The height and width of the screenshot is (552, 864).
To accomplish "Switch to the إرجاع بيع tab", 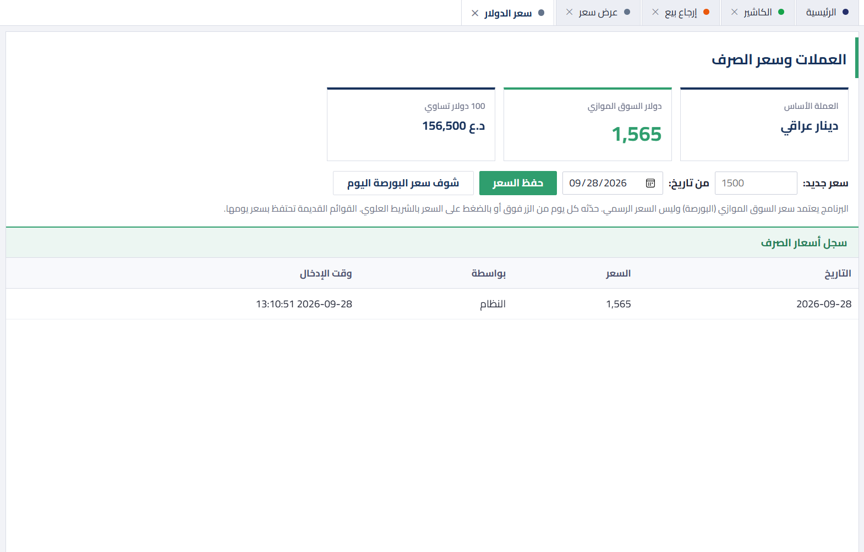I will (681, 12).
